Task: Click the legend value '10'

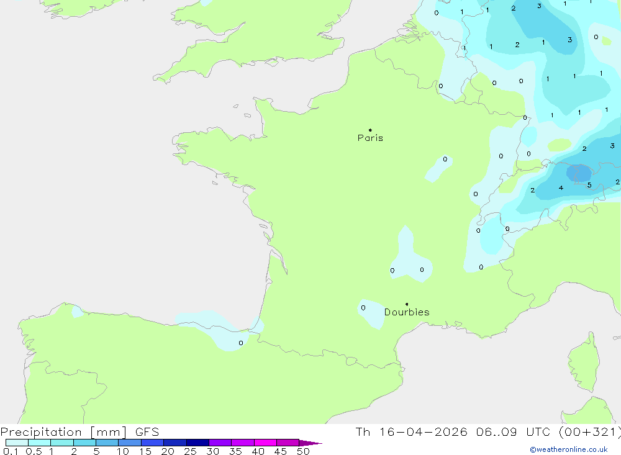Action: [x=123, y=451]
